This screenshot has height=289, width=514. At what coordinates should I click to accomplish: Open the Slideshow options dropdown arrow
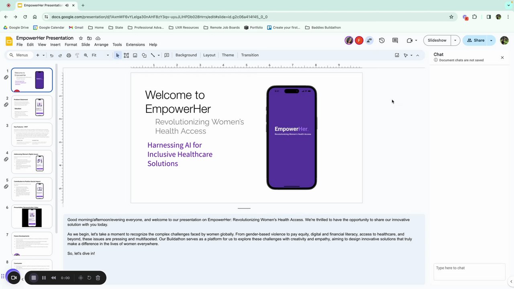tap(455, 41)
